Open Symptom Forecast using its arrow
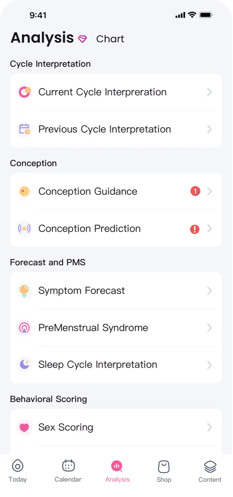 pos(209,291)
